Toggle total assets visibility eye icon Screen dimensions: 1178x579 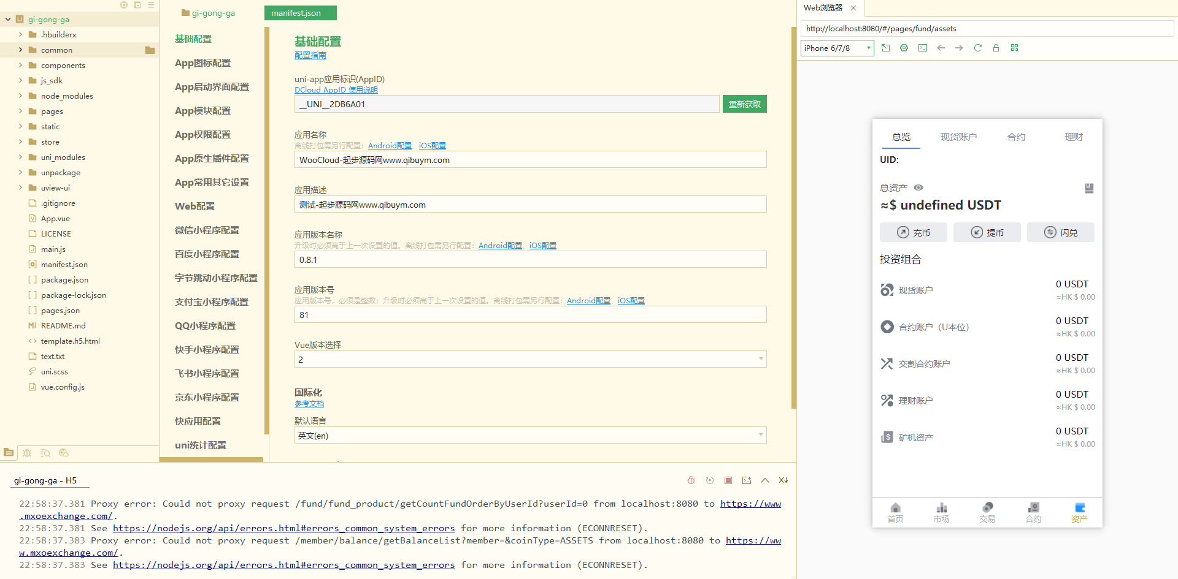[x=918, y=187]
